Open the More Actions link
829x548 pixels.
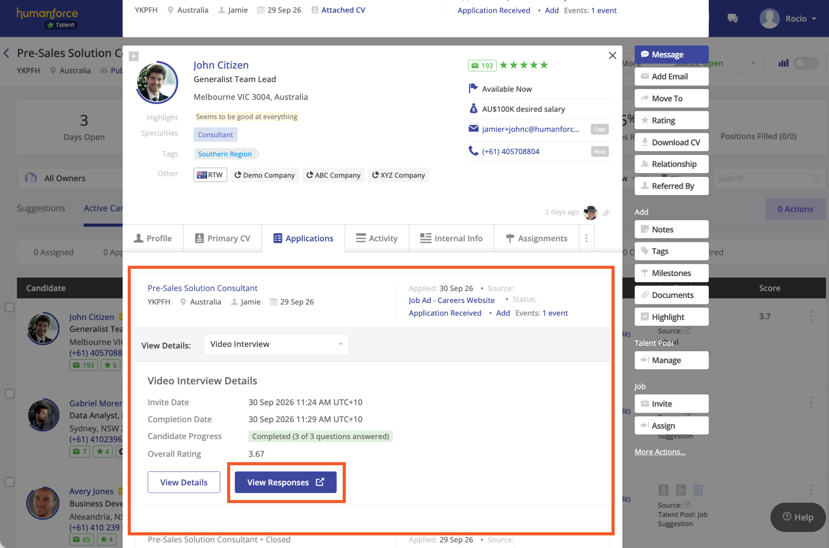(660, 452)
